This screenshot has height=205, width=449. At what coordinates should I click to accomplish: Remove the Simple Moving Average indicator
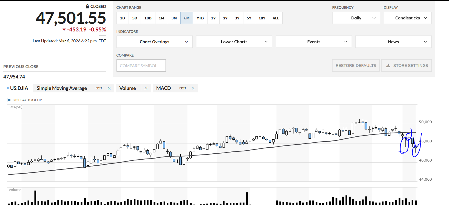pos(109,88)
